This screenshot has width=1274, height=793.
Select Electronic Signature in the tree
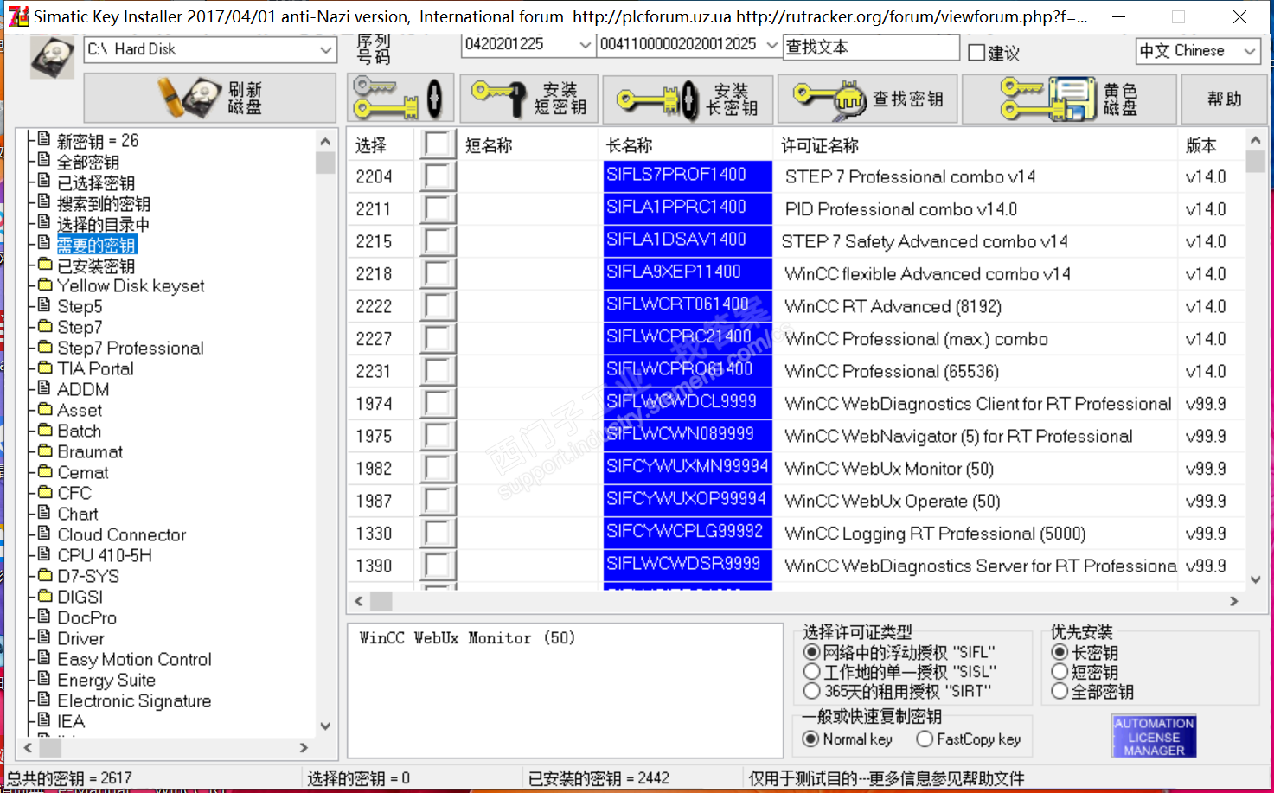point(134,700)
